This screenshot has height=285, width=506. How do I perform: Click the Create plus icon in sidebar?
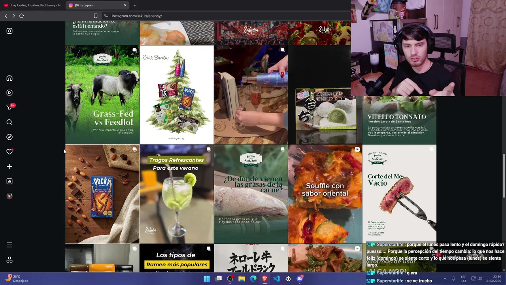[9, 167]
